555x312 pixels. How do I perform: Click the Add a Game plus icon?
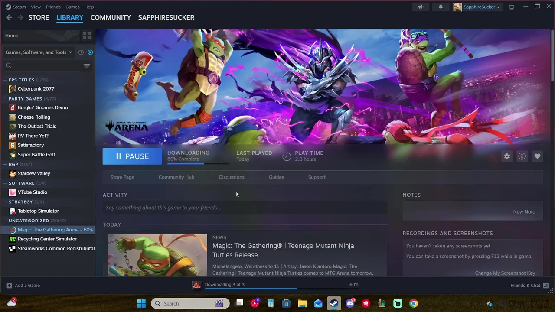tap(9, 286)
